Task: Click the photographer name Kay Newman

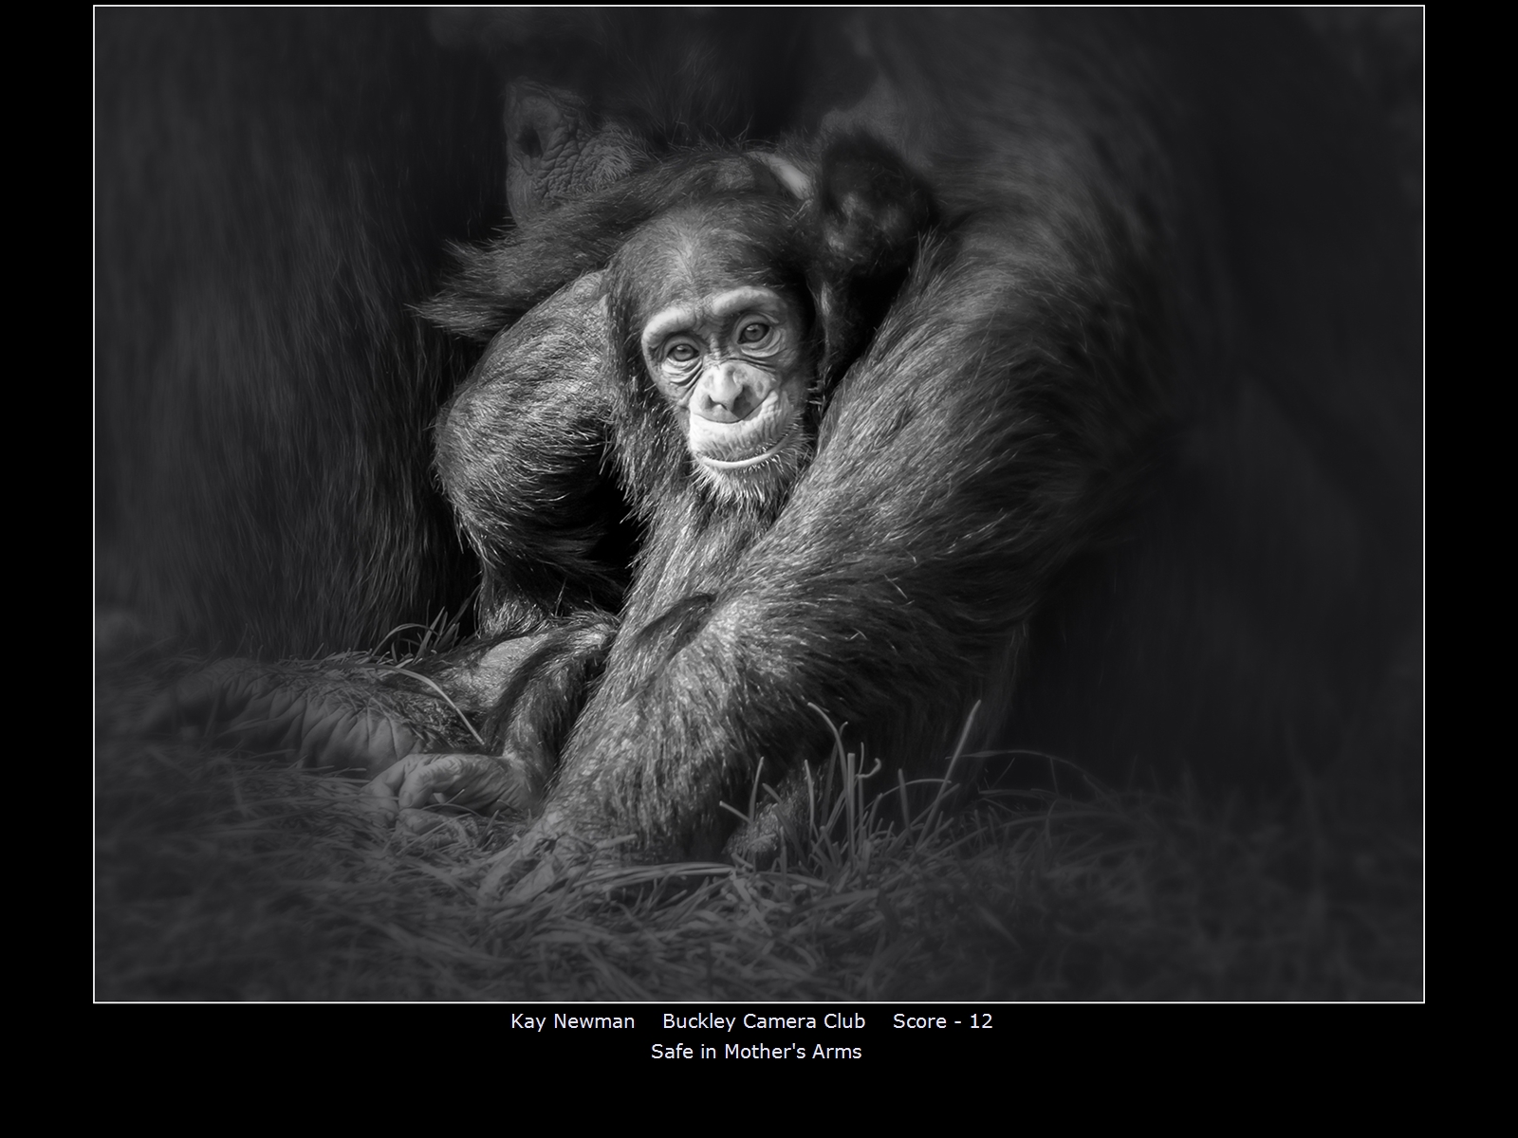Action: pos(572,1021)
